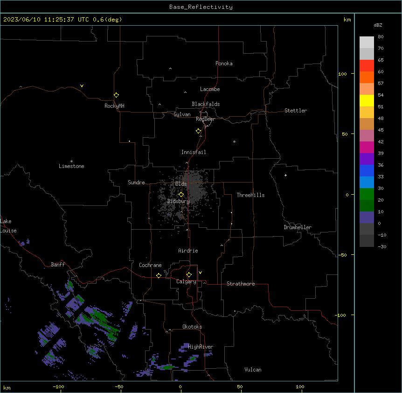Click the ThreeHills label
Viewport: 402px width, 393px height.
tap(250, 195)
